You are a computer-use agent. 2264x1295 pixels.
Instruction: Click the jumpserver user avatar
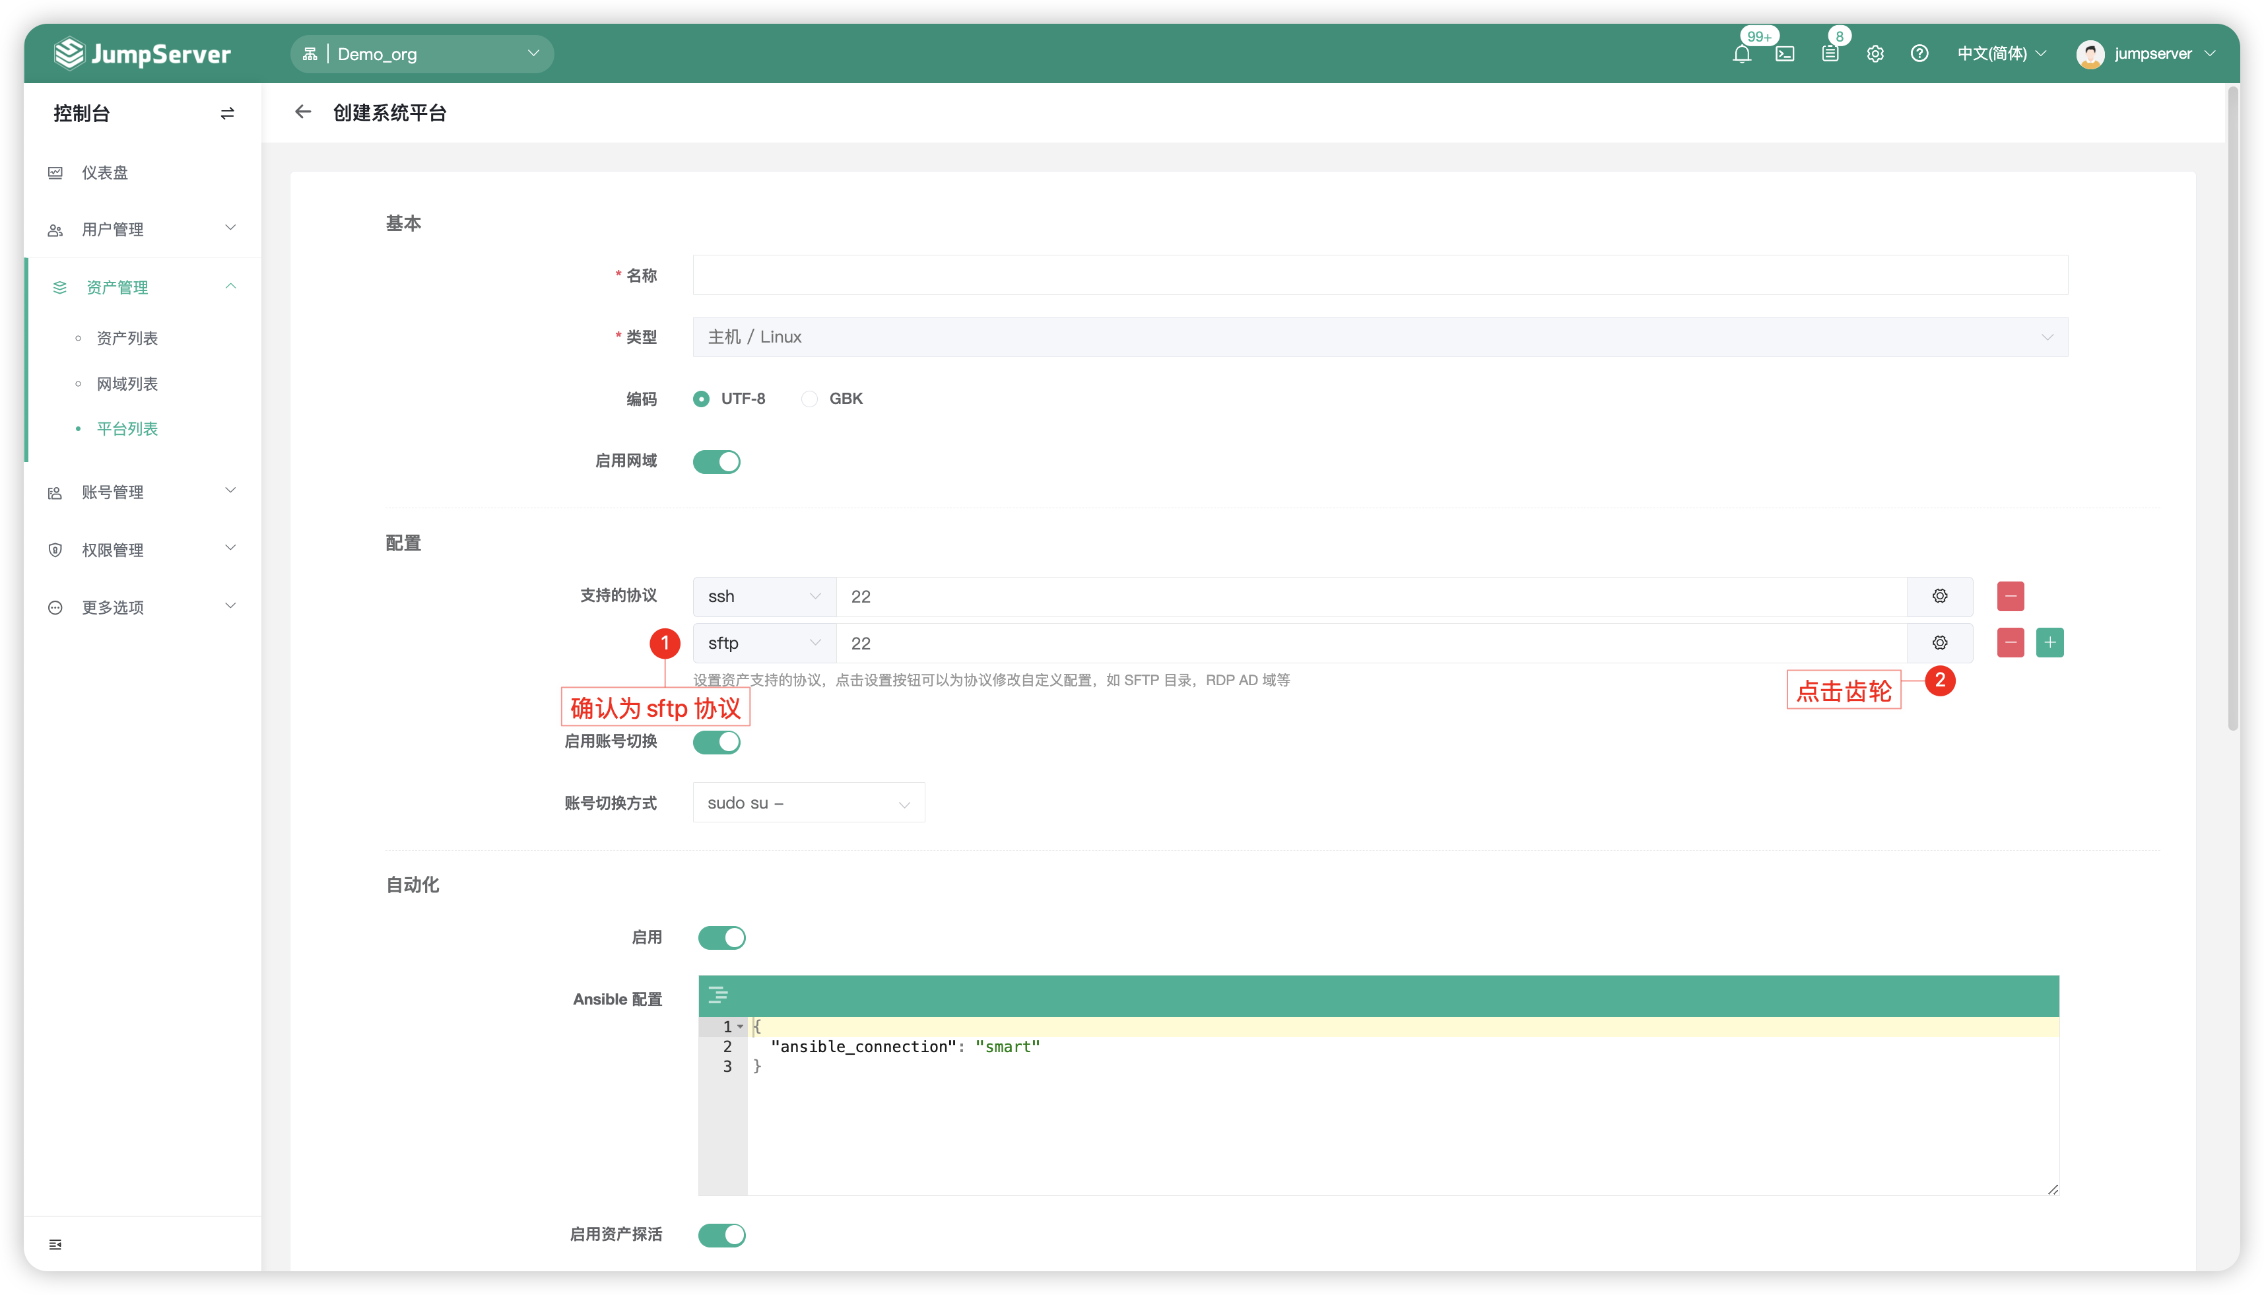point(2090,54)
